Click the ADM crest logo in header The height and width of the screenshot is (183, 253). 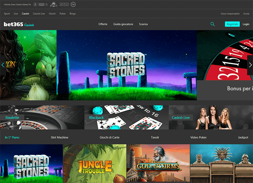click(x=54, y=5)
